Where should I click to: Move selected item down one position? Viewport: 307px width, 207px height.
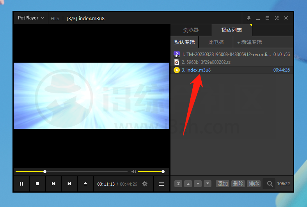click(x=198, y=184)
